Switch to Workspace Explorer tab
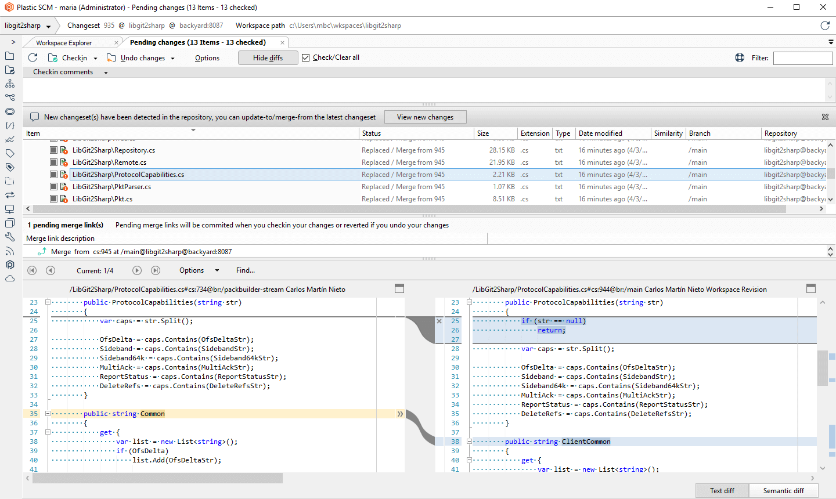Viewport: 836px width, 499px height. click(x=64, y=43)
